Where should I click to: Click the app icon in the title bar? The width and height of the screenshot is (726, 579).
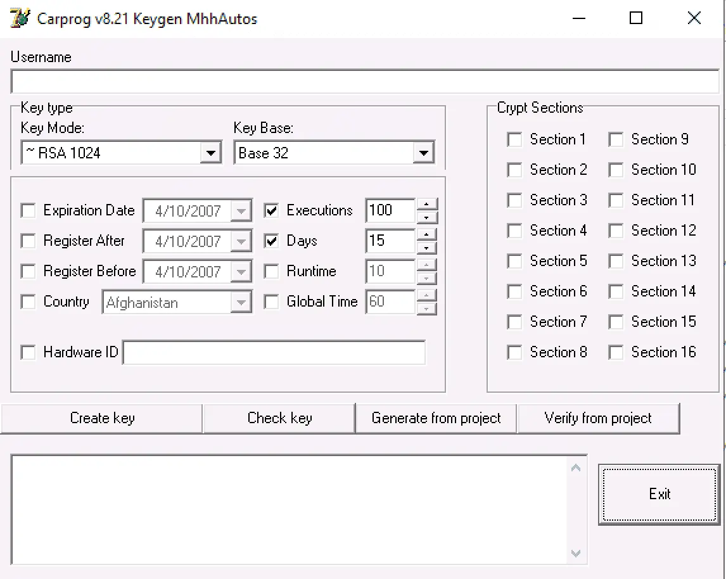20,18
